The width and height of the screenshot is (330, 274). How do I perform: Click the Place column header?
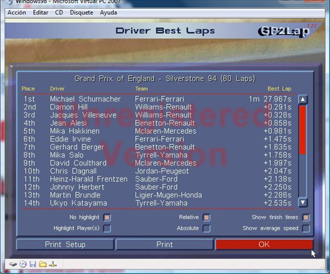(x=28, y=88)
